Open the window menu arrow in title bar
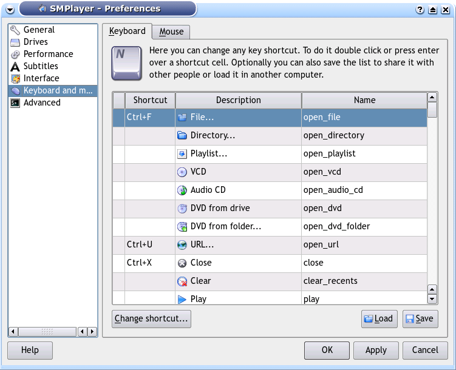 (10, 10)
